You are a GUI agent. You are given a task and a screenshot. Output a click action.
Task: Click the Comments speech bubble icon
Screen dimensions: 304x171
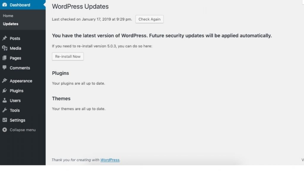coord(4,68)
